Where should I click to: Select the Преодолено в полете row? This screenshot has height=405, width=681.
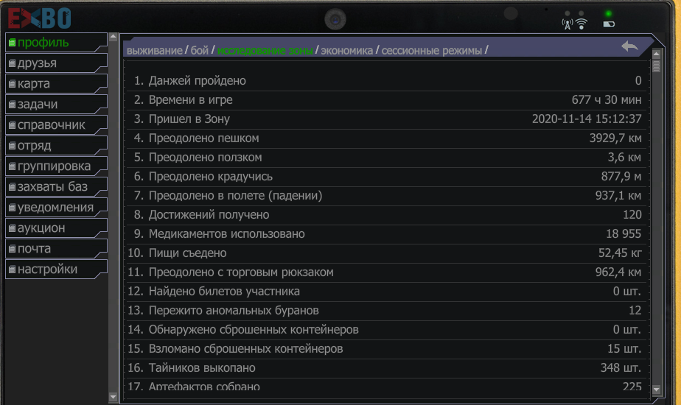[386, 195]
